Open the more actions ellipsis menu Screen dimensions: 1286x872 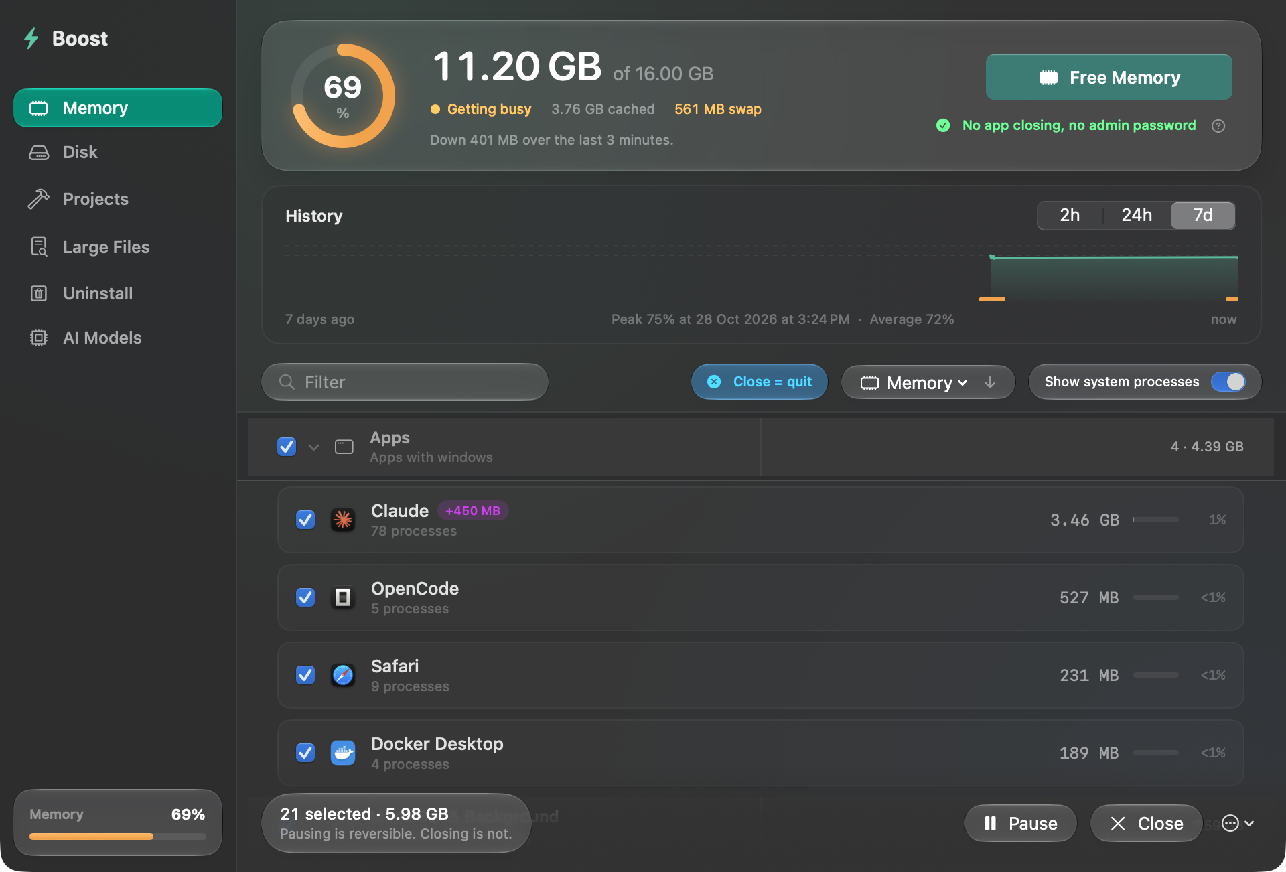pos(1237,823)
